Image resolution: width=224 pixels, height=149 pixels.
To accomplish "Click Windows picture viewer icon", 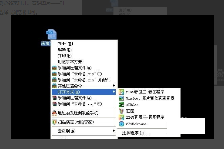I will pyautogui.click(x=121, y=98).
